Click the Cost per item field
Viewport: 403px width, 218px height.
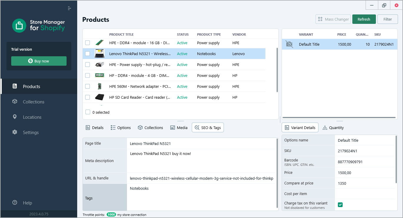point(365,194)
